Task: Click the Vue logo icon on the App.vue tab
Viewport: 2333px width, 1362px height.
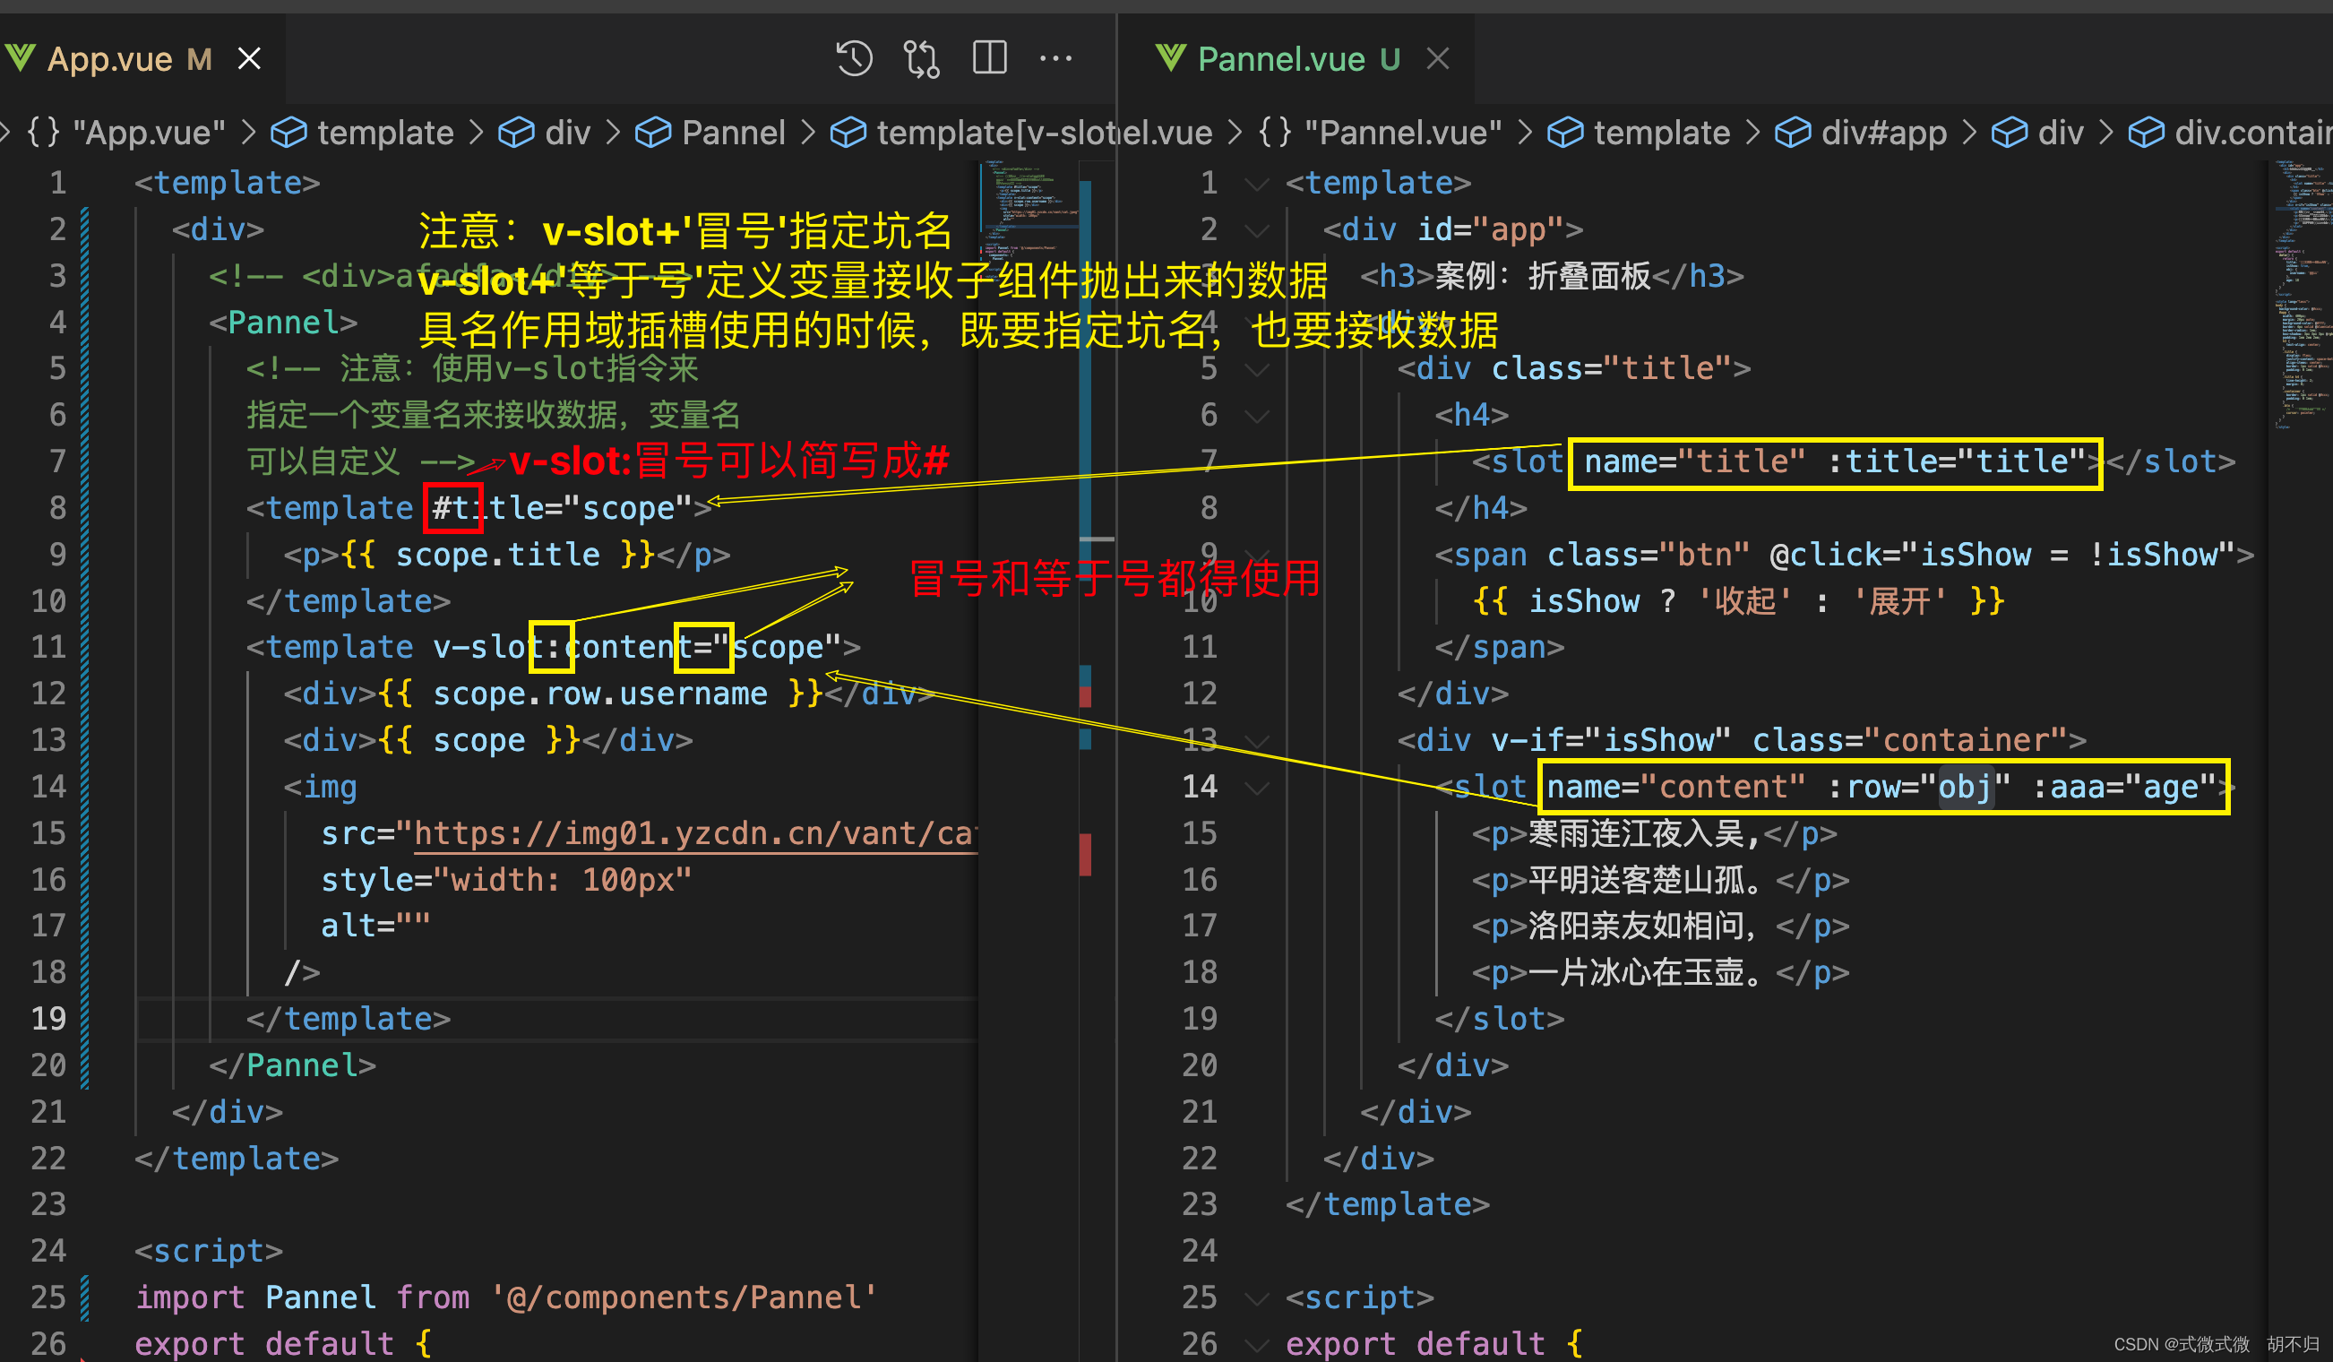Action: point(21,57)
